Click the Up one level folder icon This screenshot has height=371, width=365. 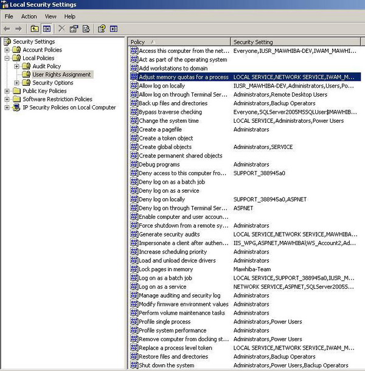[35, 29]
